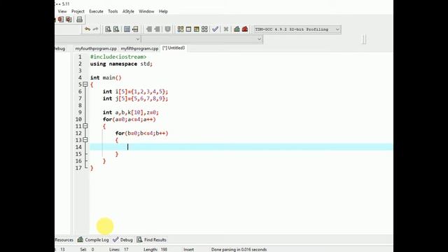Click the Stop Execution X icon

point(226,29)
